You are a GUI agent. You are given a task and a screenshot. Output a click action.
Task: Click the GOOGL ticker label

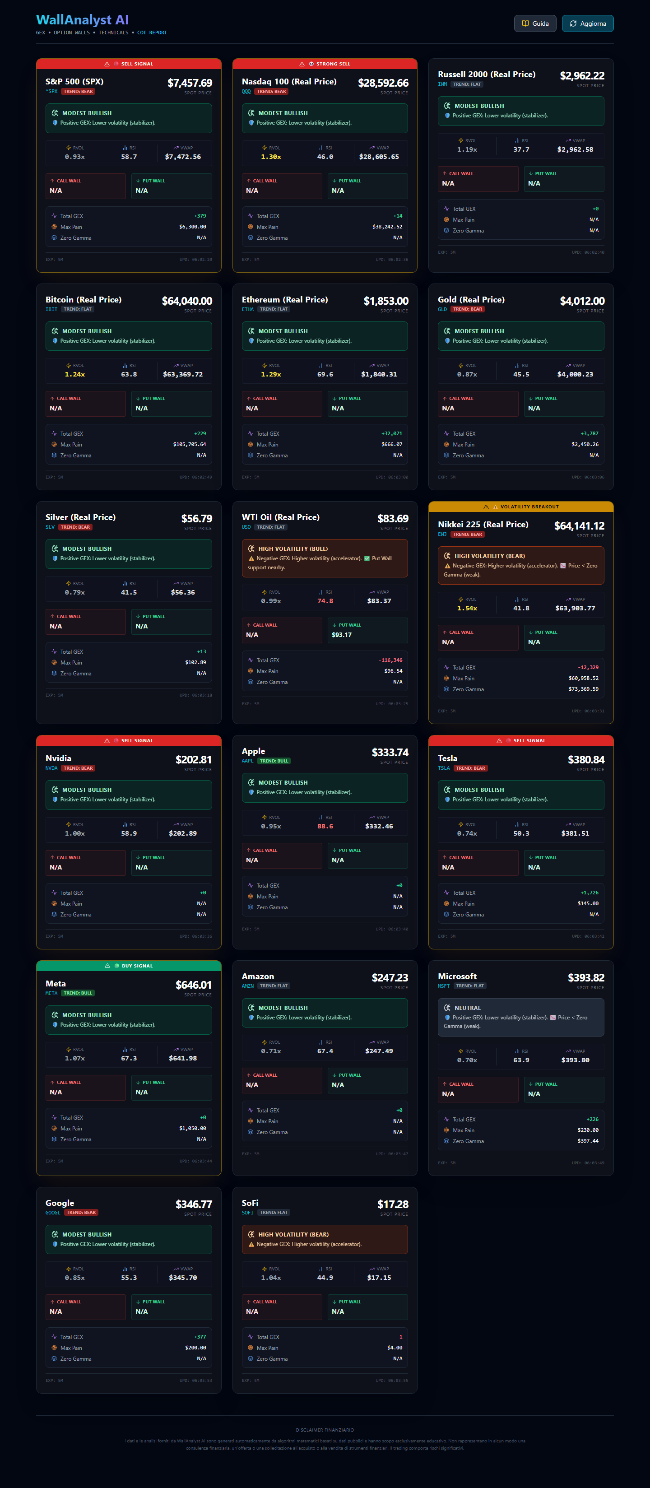[x=52, y=1213]
